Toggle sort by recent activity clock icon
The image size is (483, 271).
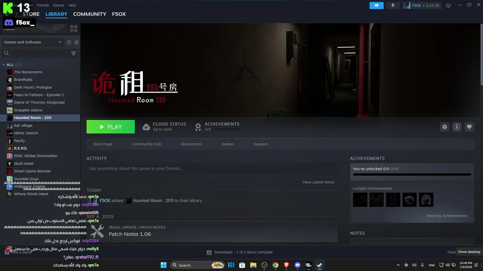click(x=69, y=42)
